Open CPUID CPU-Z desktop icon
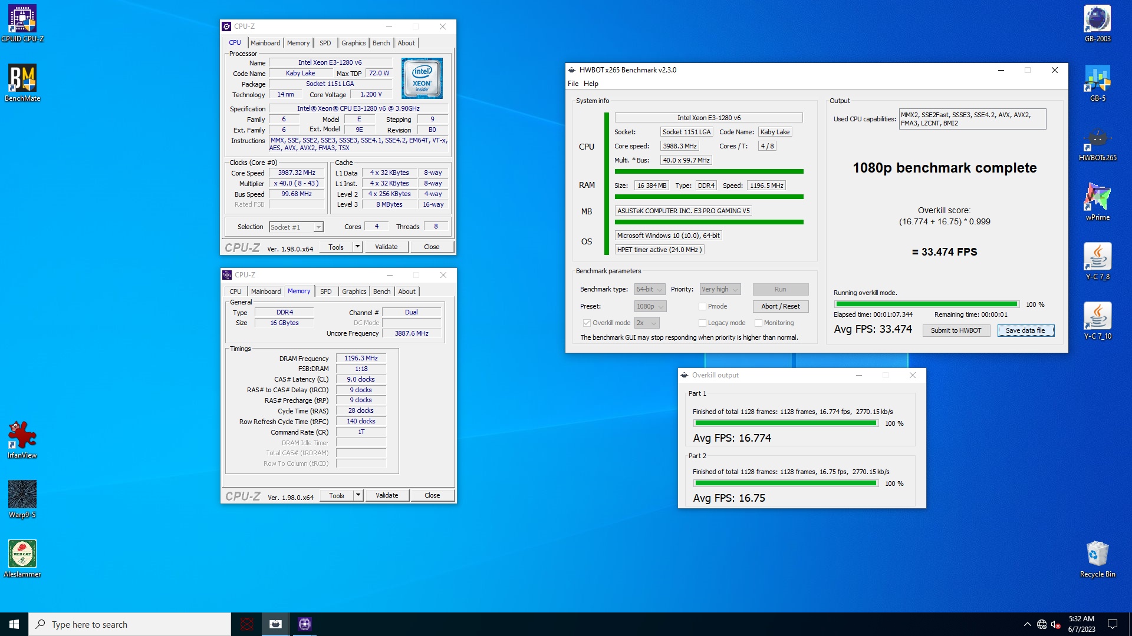The height and width of the screenshot is (636, 1132). pyautogui.click(x=22, y=24)
